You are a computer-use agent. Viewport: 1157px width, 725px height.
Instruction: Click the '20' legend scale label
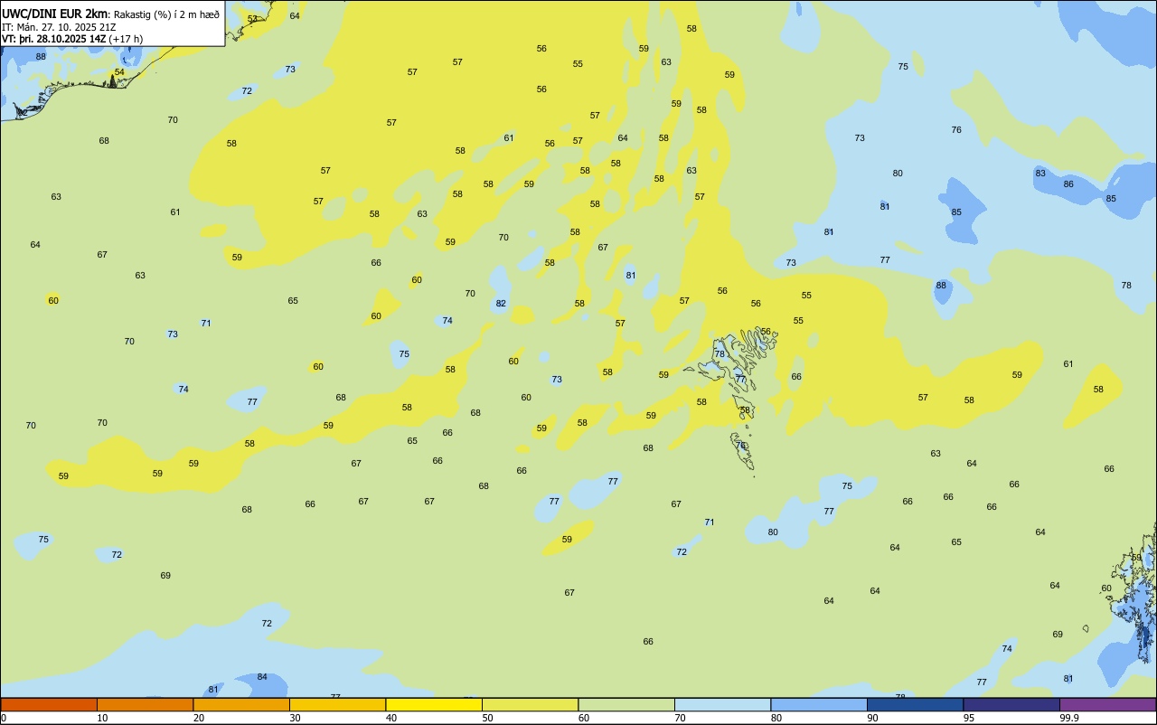pyautogui.click(x=198, y=718)
